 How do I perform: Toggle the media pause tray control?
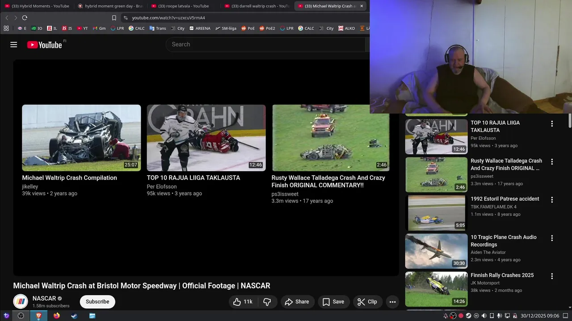click(x=476, y=316)
